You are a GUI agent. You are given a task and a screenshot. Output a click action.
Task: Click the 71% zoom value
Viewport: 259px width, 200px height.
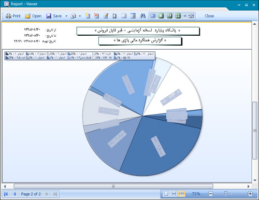tap(196, 194)
